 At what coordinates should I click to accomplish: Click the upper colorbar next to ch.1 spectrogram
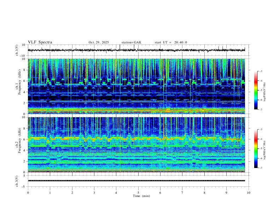click(256, 90)
